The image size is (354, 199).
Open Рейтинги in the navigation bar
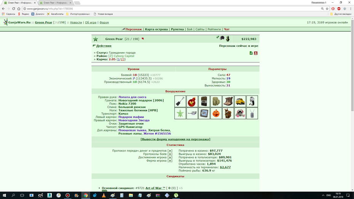pyautogui.click(x=214, y=29)
